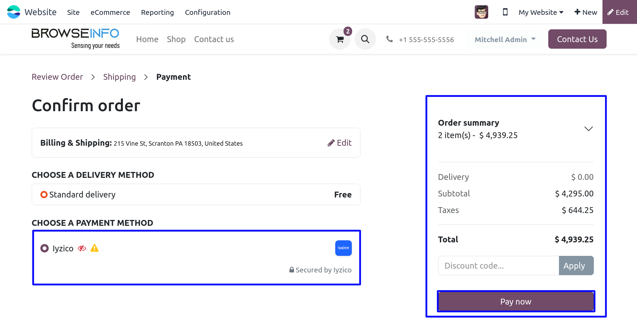Open the Configuration menu
Viewport: 637px width, 318px height.
(207, 12)
